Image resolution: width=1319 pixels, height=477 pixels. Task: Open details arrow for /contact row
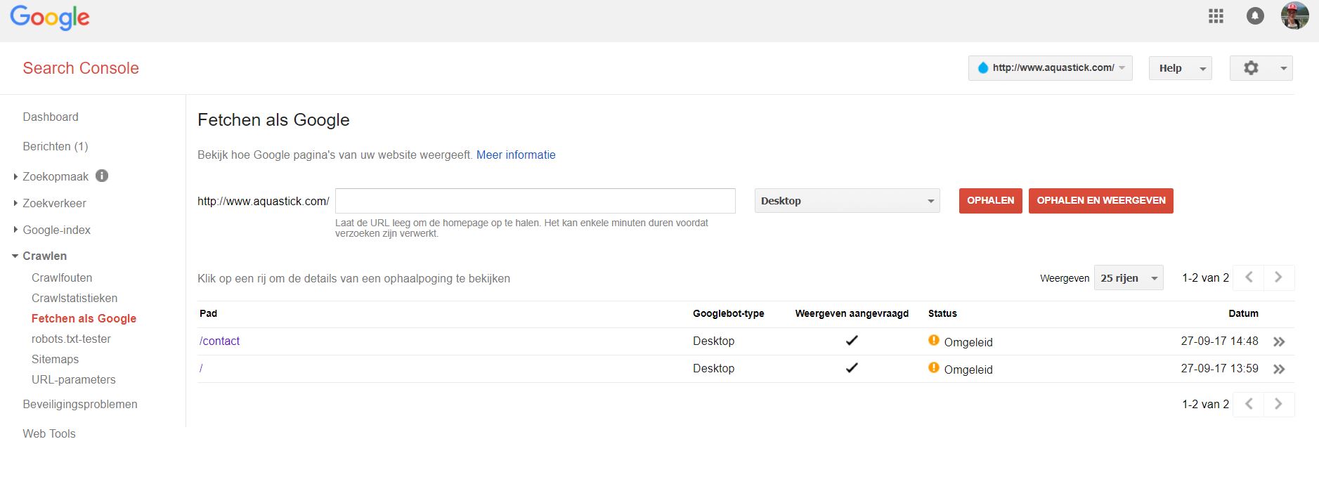click(1279, 342)
